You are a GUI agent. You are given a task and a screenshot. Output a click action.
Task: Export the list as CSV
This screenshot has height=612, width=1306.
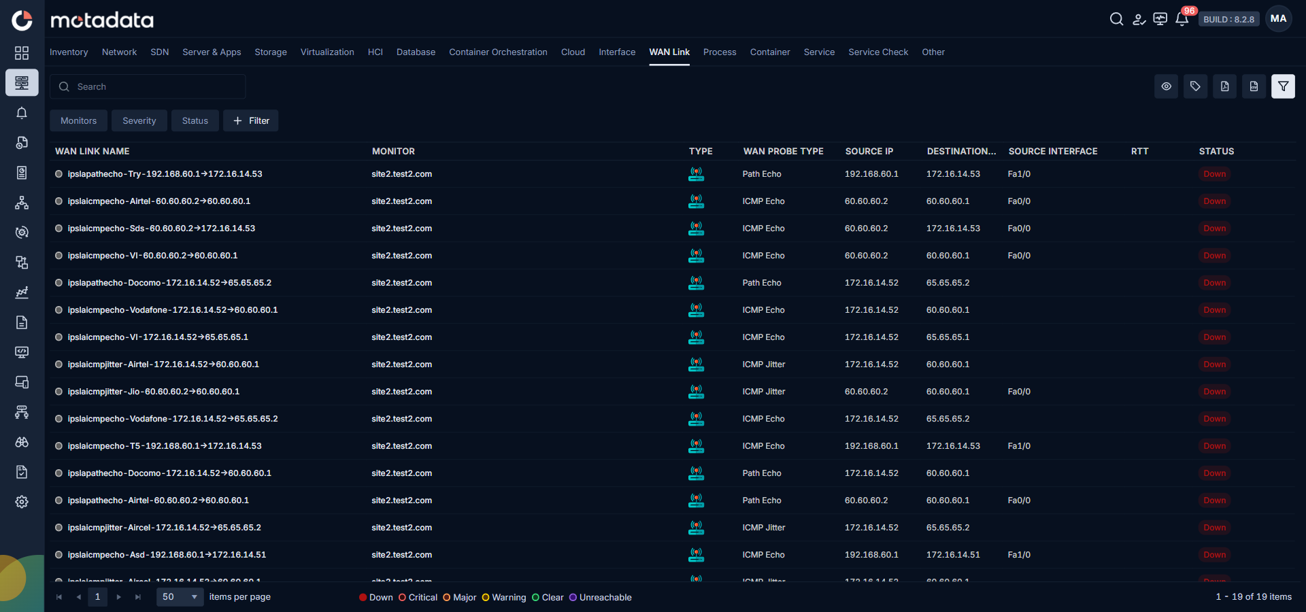1254,86
